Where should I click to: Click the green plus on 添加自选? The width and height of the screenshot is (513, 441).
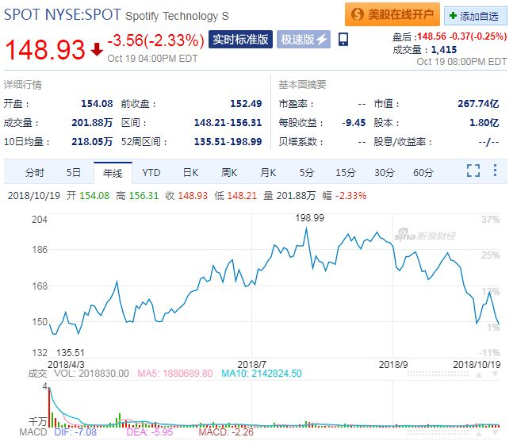tap(453, 15)
